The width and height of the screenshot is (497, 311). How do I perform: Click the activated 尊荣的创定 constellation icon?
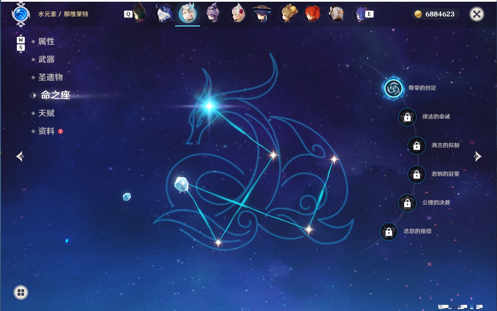pos(393,88)
